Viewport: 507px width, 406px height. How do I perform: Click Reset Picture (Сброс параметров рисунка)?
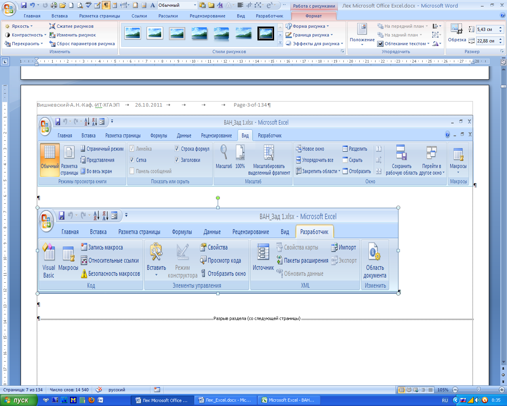tap(82, 44)
